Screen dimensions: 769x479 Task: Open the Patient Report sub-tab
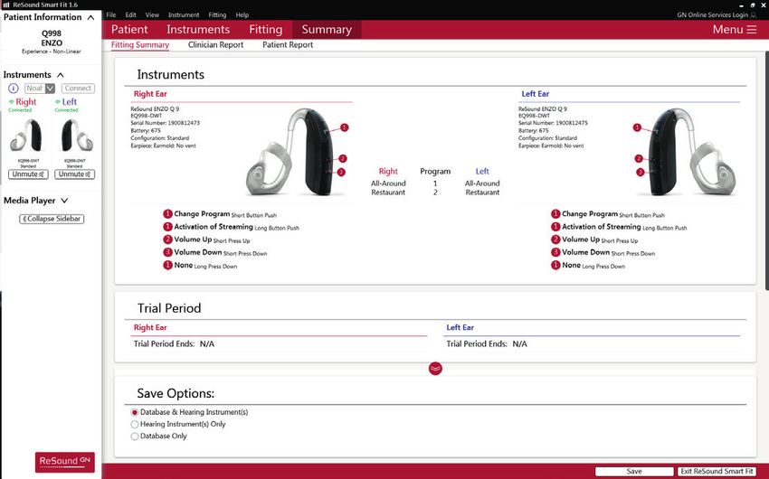coord(288,44)
